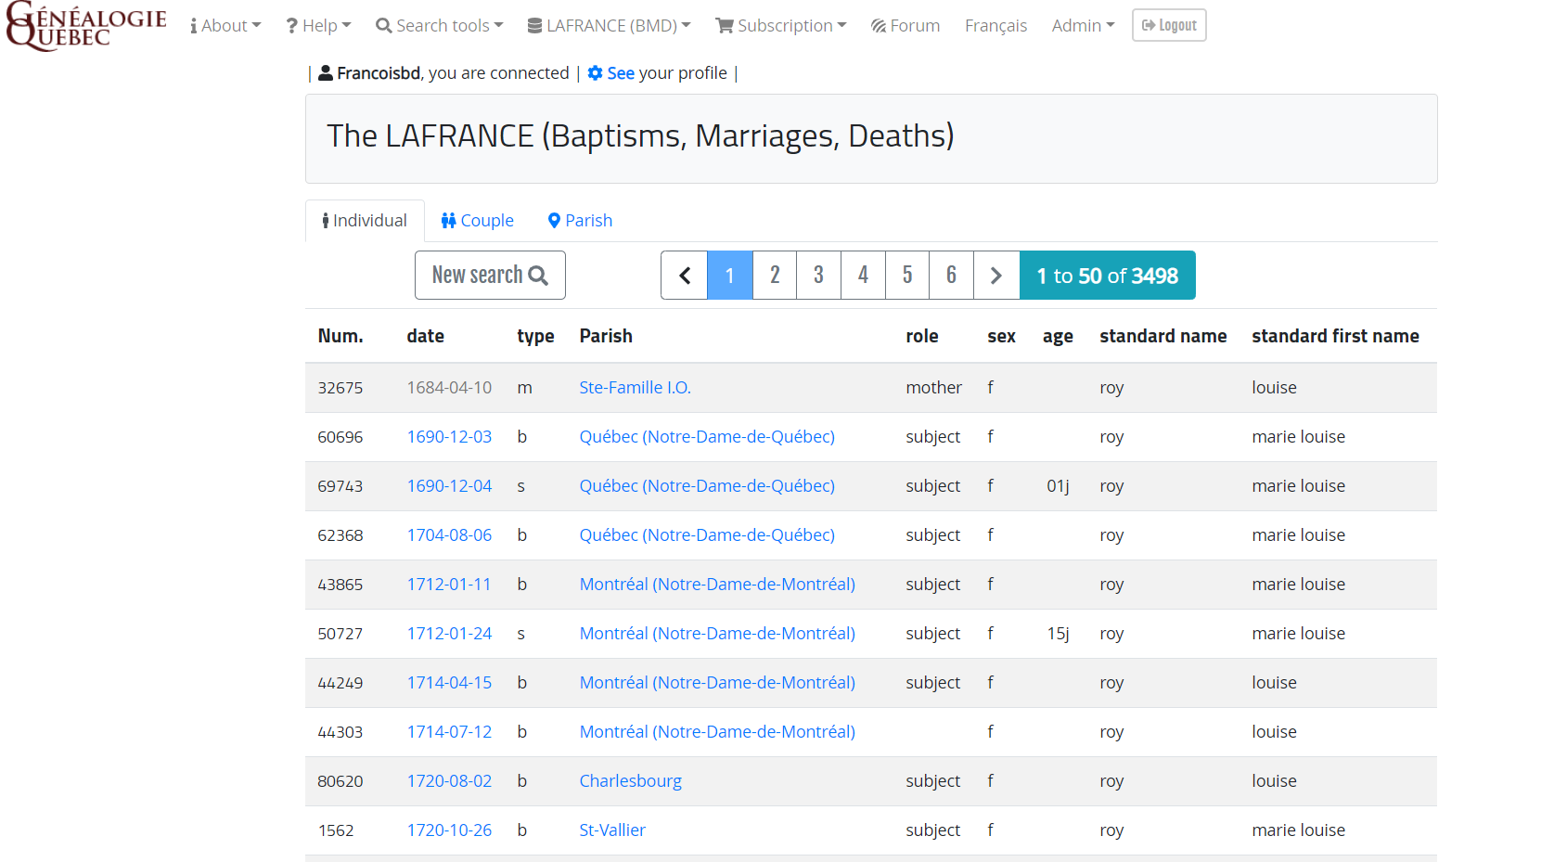Go to previous page with left chevron
Viewport: 1567px width, 862px height.
point(685,276)
